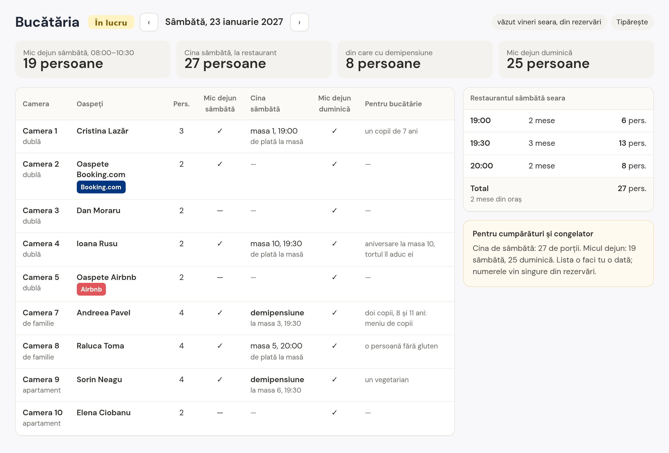This screenshot has height=453, width=669.
Task: Click guest name 'Oaspete Airbnb'
Action: click(x=106, y=277)
